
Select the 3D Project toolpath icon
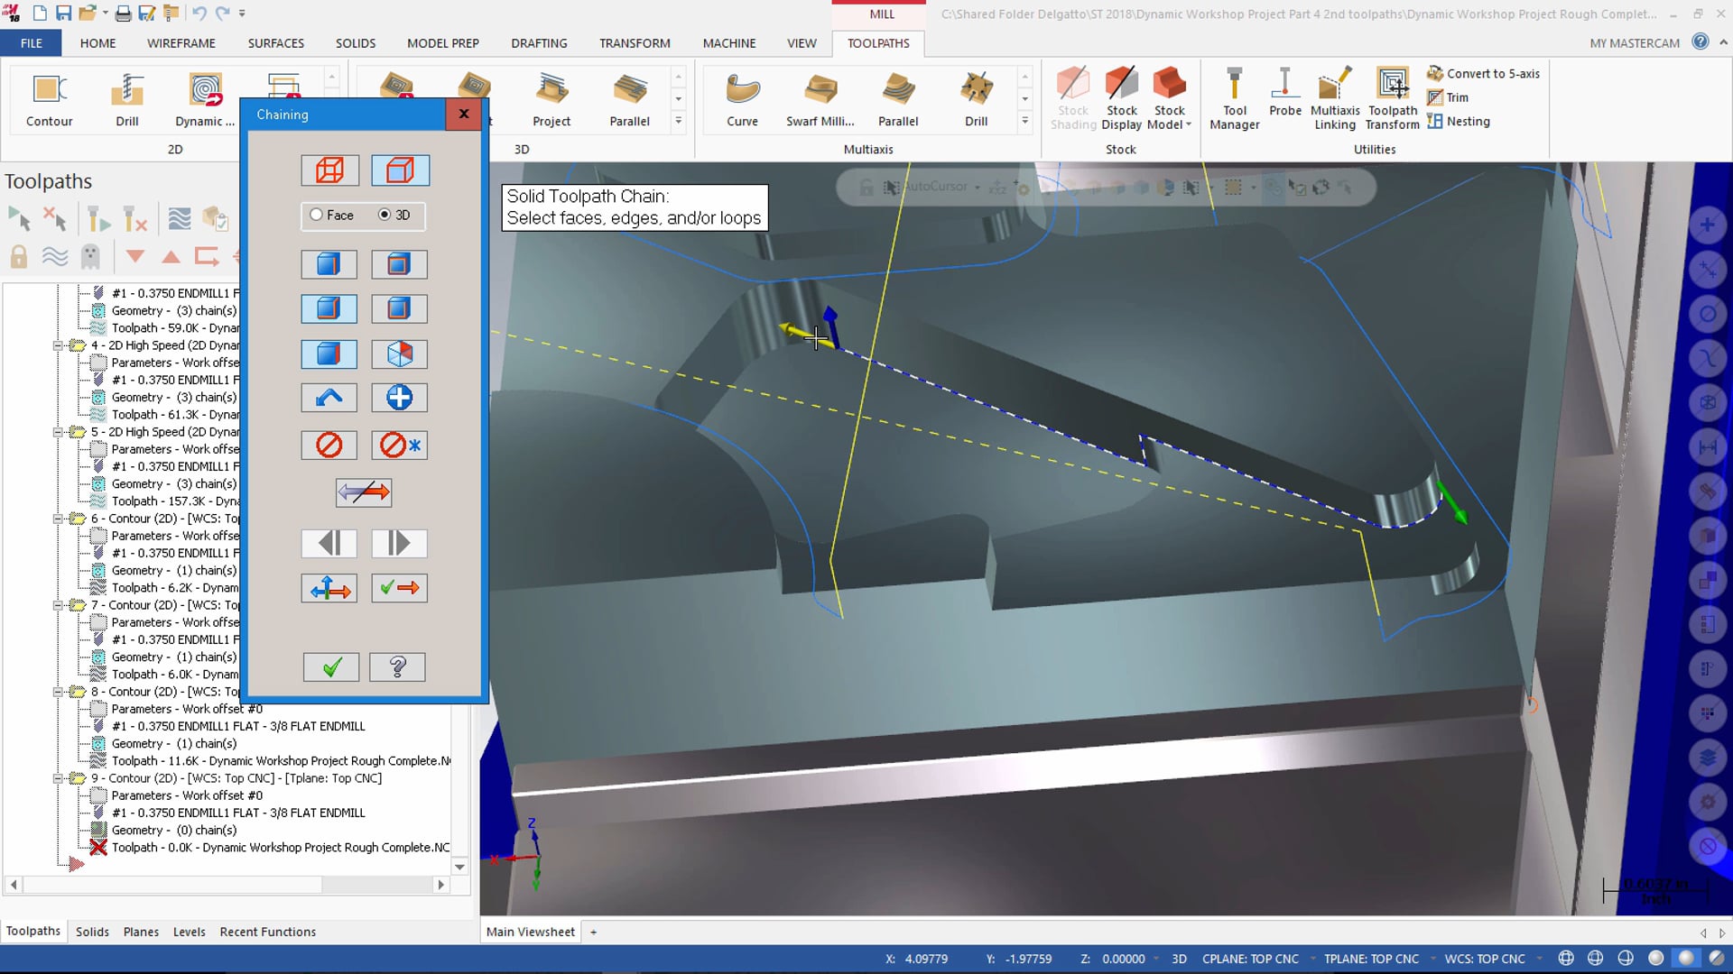[x=551, y=99]
